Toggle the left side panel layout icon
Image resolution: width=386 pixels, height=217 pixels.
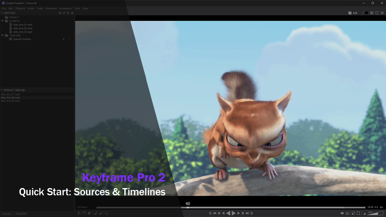point(80,213)
